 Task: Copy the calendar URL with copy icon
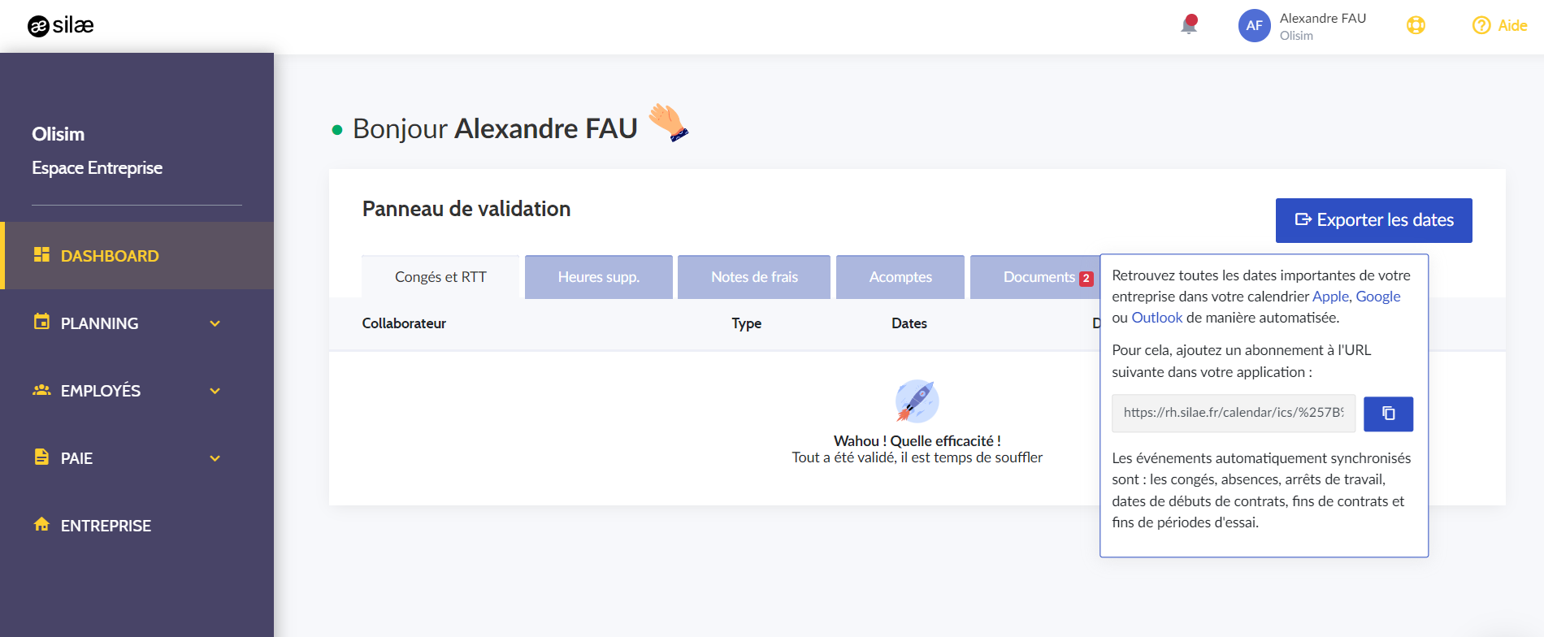pyautogui.click(x=1388, y=414)
